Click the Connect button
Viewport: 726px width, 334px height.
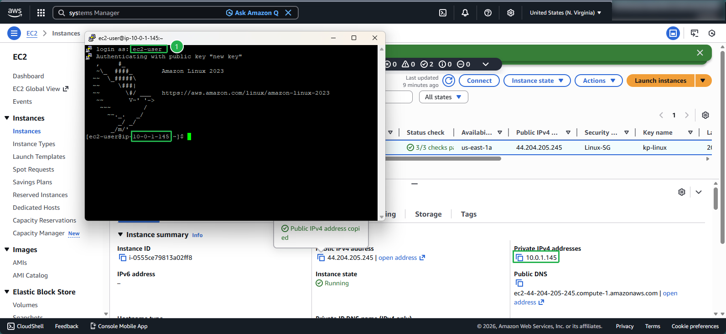pyautogui.click(x=479, y=81)
